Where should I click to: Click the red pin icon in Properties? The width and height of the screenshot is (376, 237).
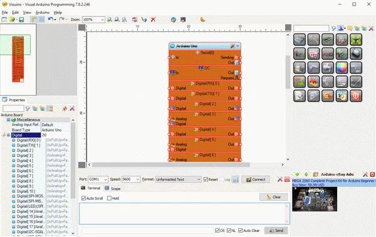[x=65, y=109]
